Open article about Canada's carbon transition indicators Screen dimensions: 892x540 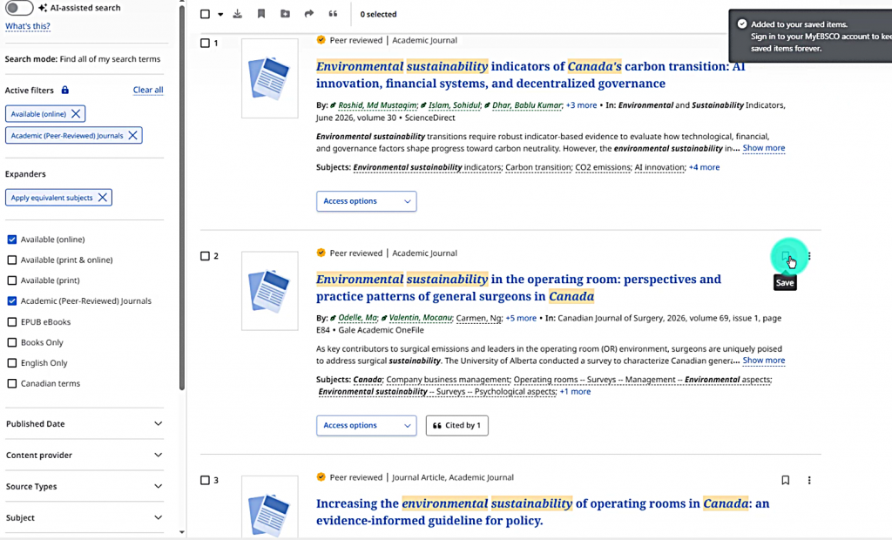[530, 75]
